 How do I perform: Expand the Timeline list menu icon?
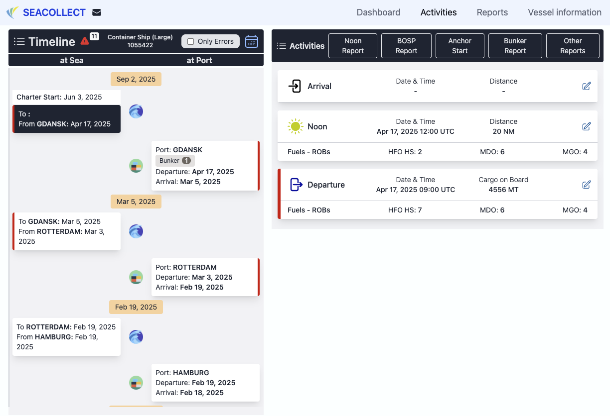[19, 41]
